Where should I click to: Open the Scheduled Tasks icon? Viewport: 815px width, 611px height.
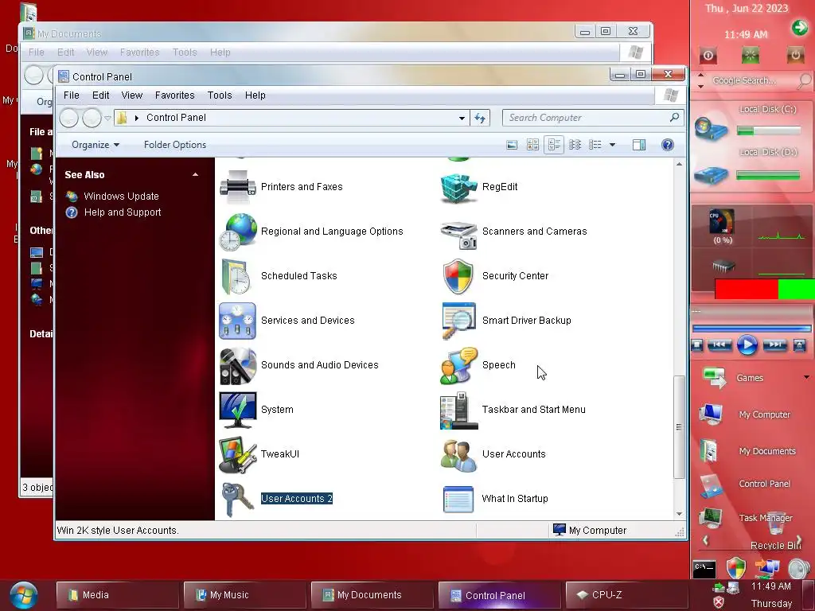(237, 276)
